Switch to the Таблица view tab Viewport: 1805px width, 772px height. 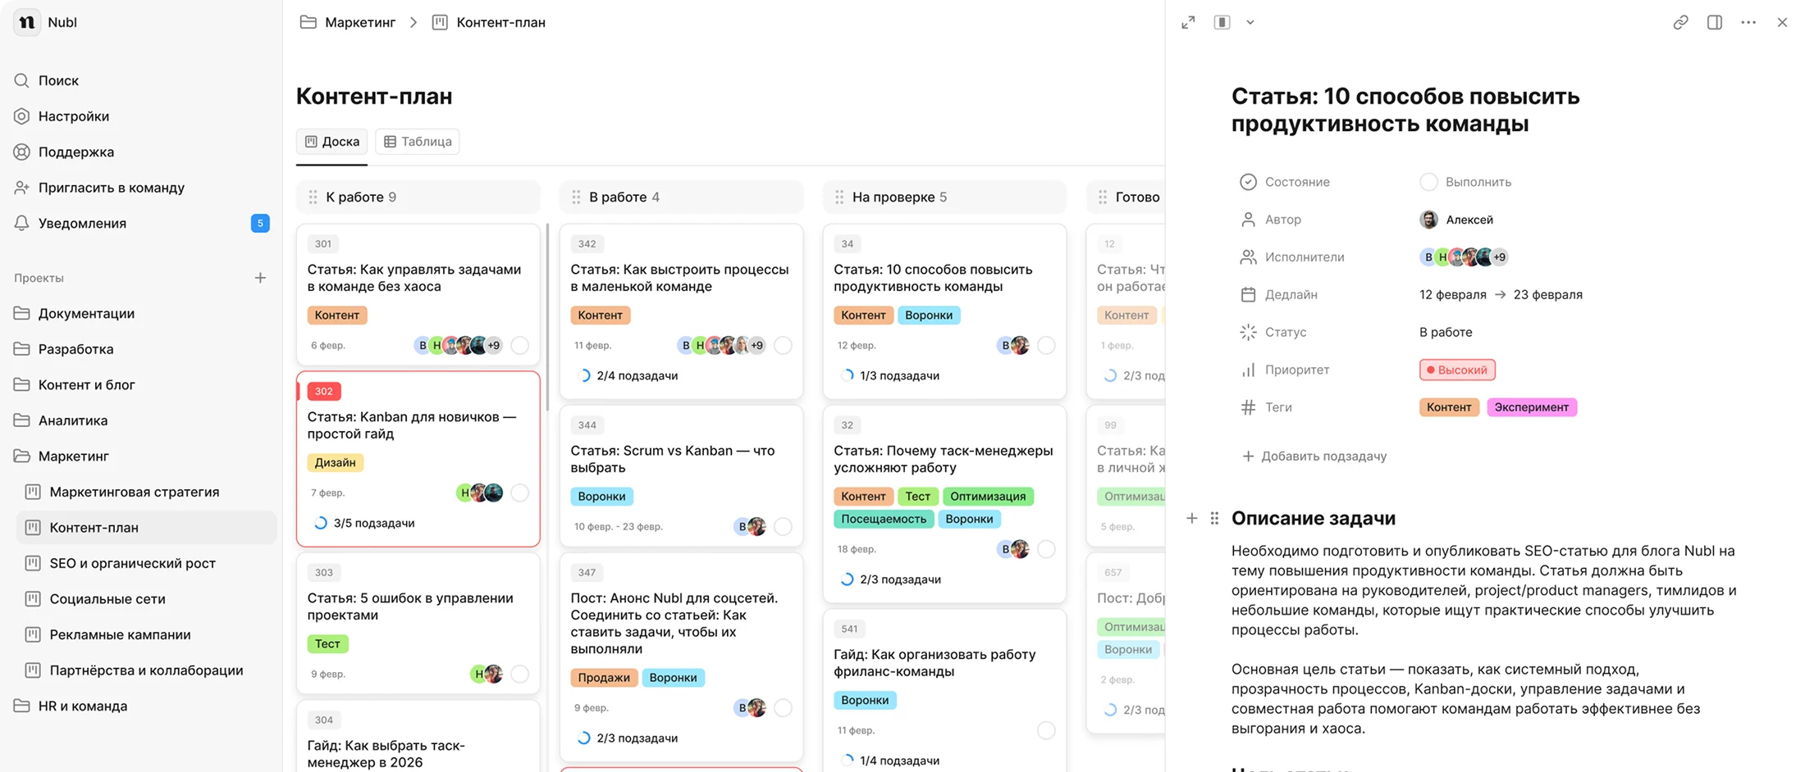pos(418,141)
